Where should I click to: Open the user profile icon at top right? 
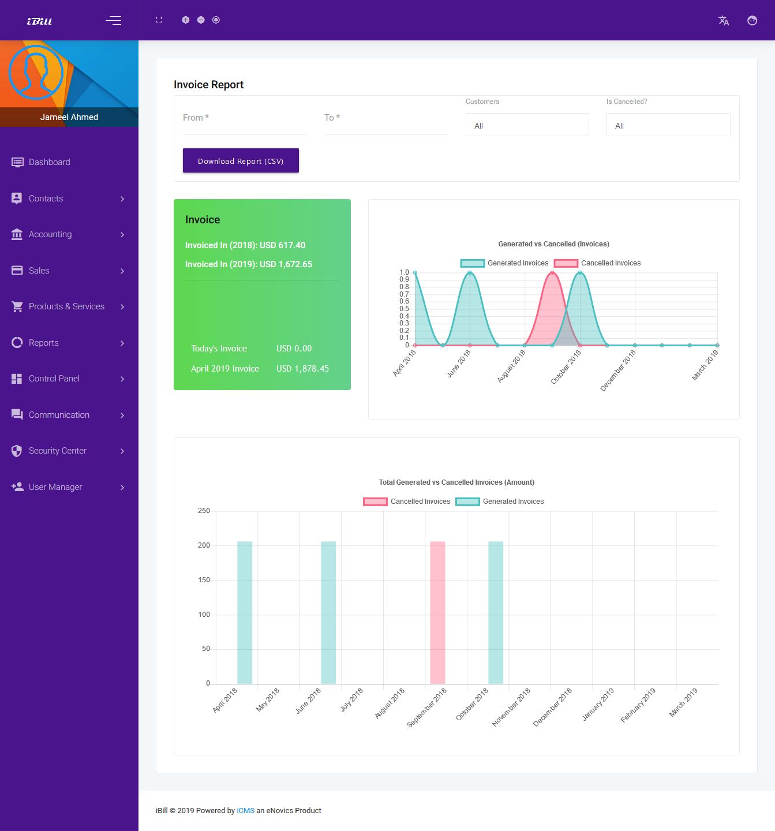(752, 20)
